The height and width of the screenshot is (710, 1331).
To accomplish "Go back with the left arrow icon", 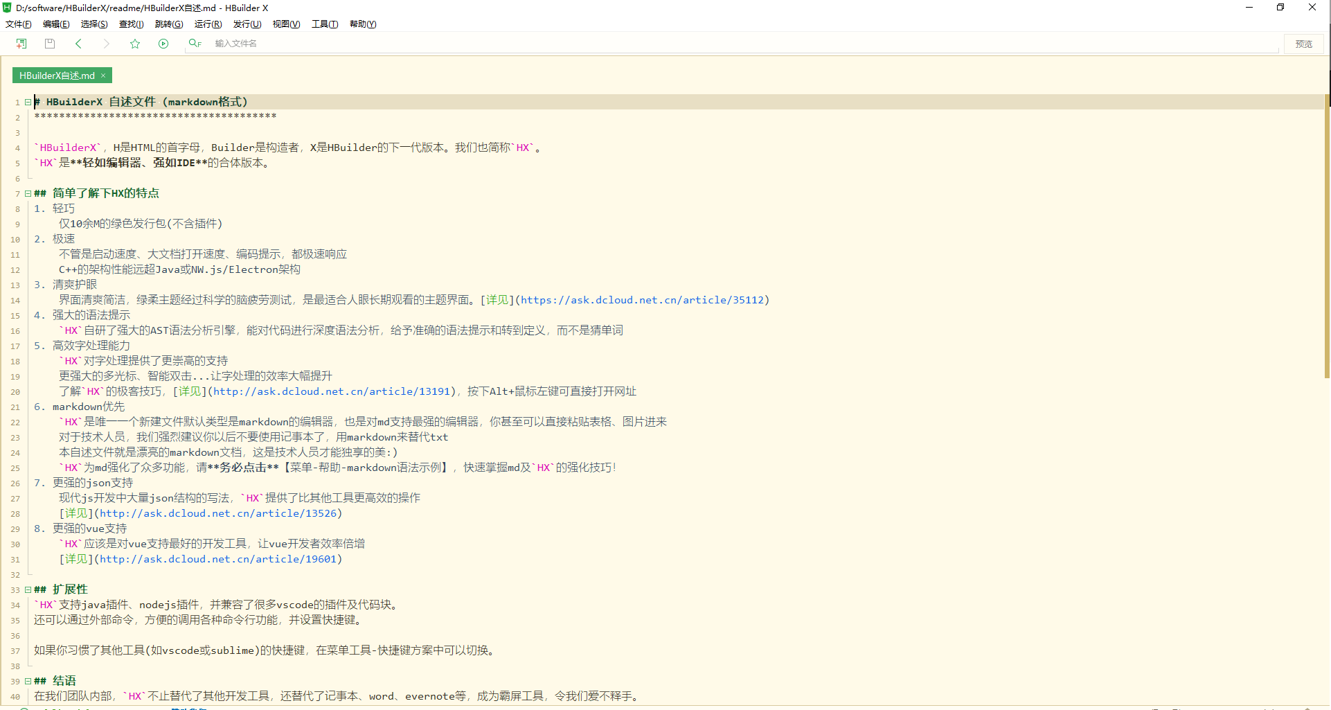I will tap(78, 44).
